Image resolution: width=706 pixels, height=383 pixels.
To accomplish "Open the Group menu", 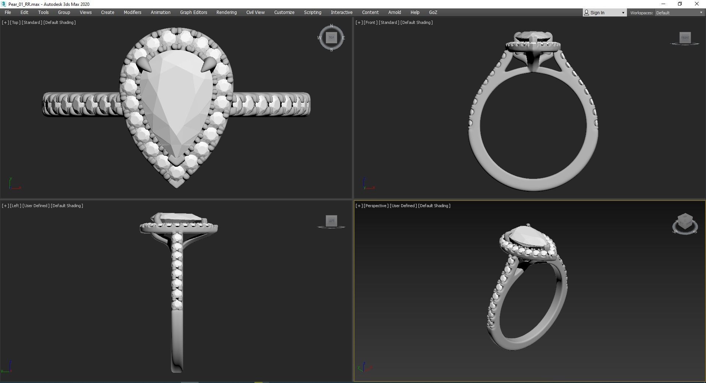I will pos(64,12).
